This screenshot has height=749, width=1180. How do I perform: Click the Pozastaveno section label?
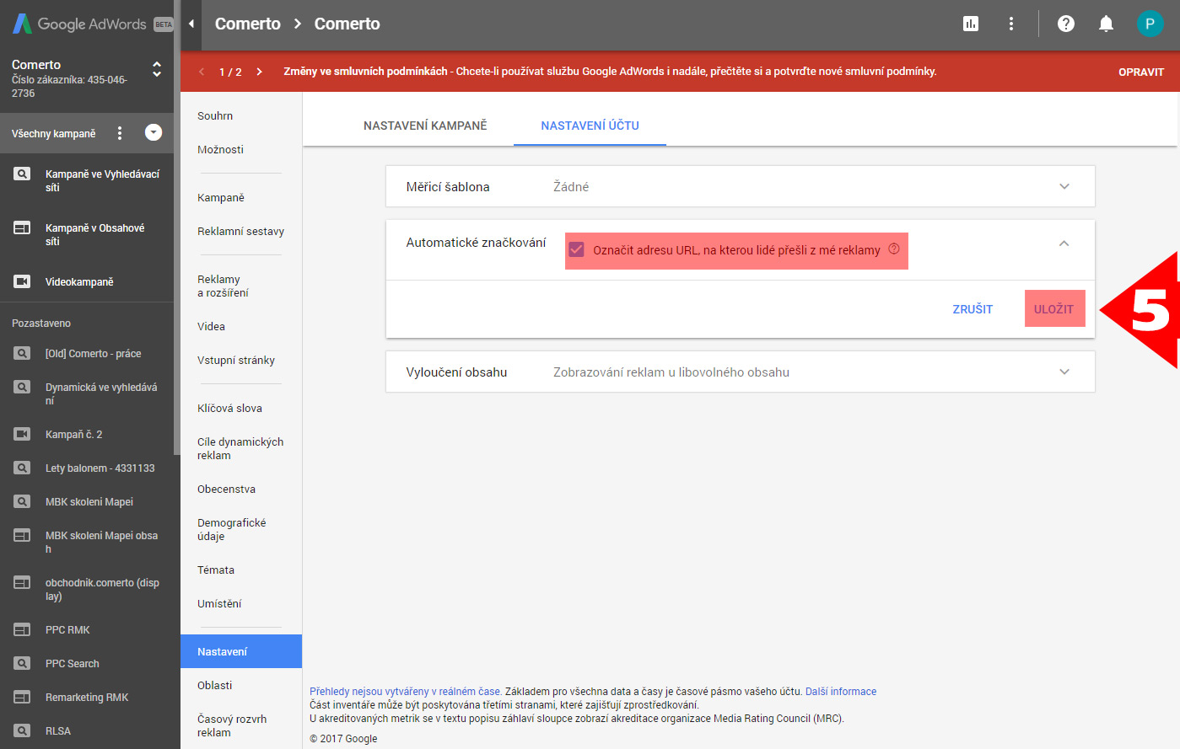(x=41, y=324)
